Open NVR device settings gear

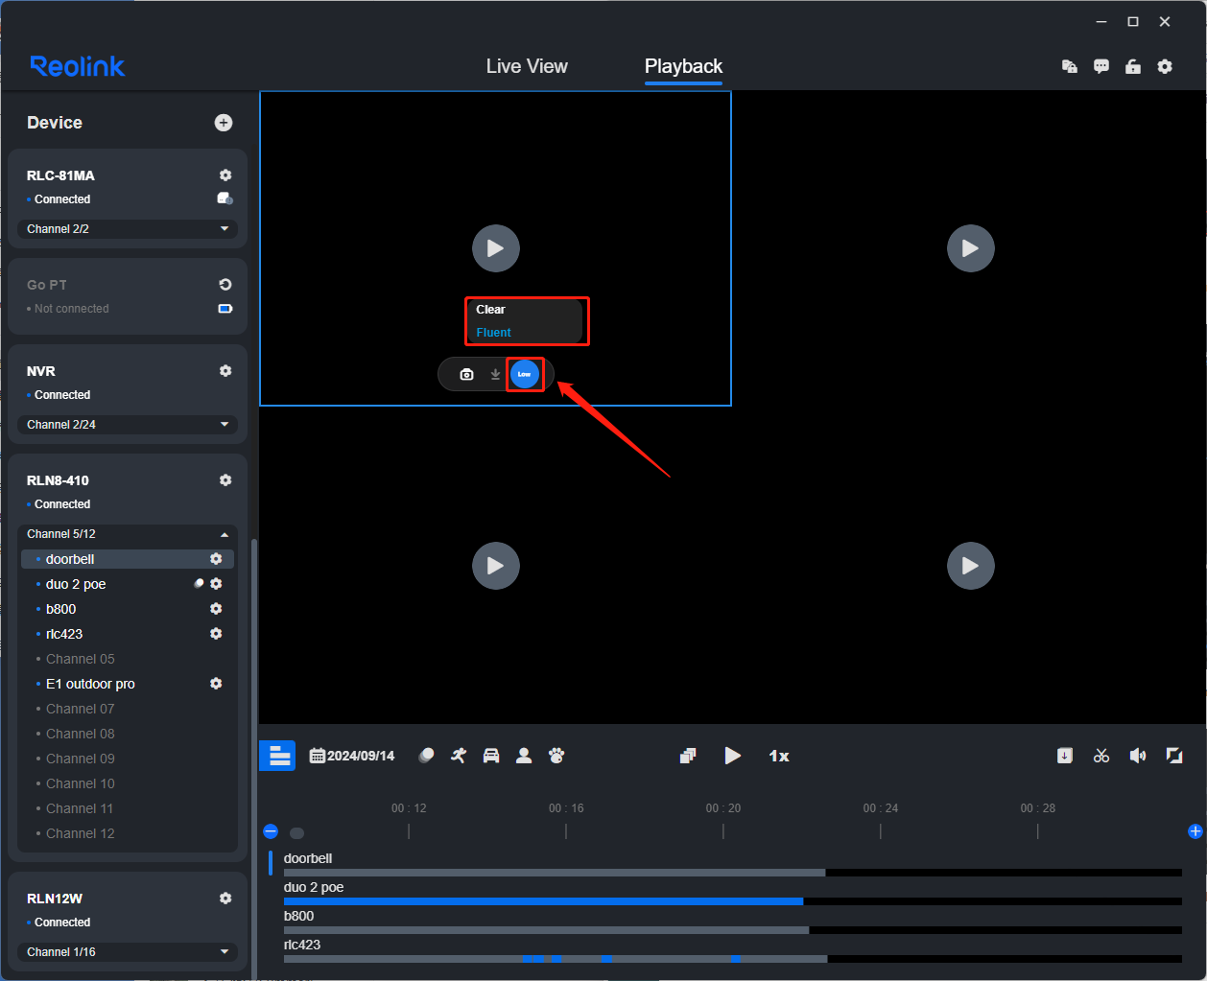tap(225, 371)
